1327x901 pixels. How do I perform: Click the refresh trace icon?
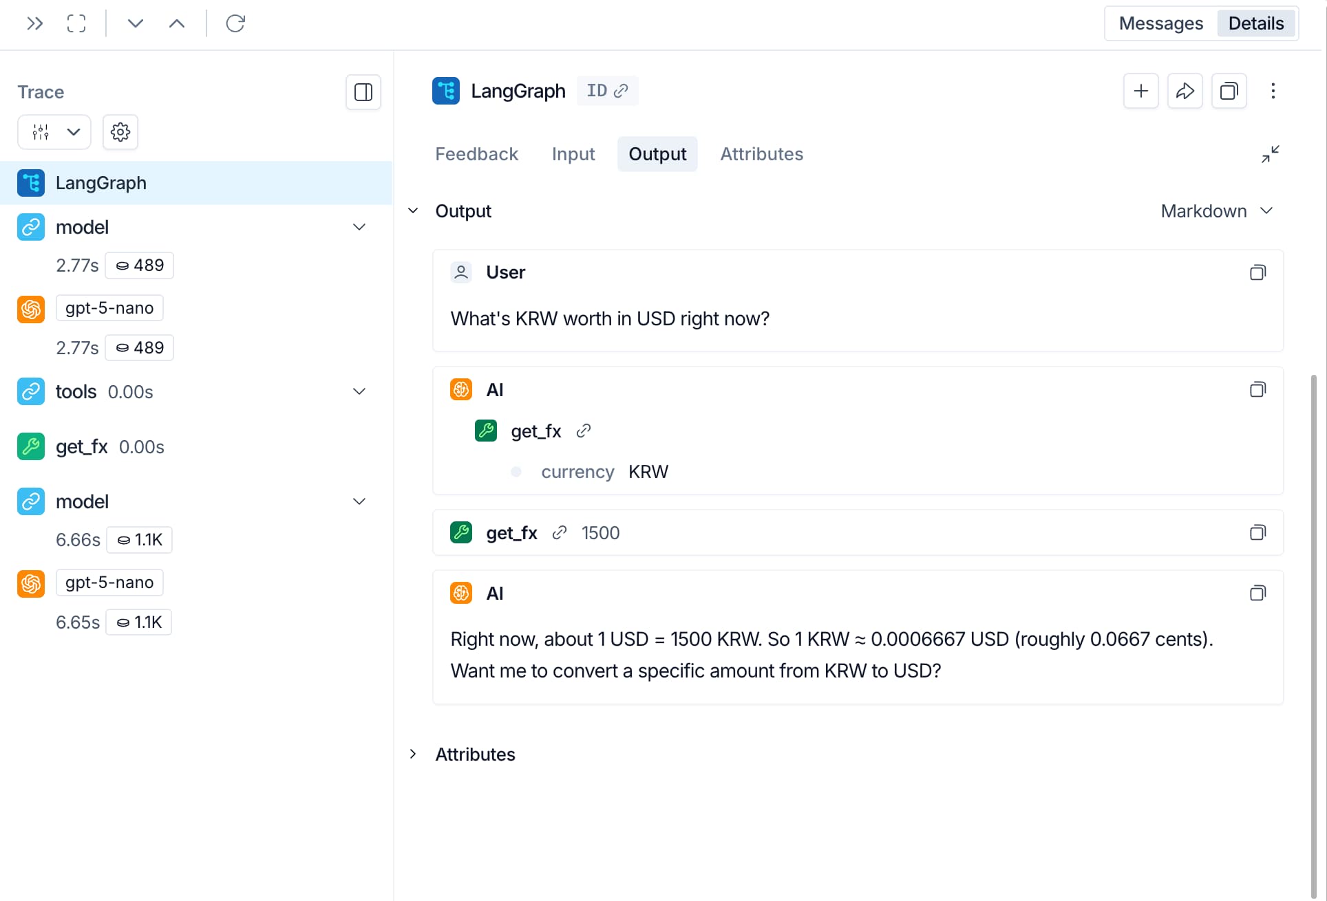click(235, 23)
